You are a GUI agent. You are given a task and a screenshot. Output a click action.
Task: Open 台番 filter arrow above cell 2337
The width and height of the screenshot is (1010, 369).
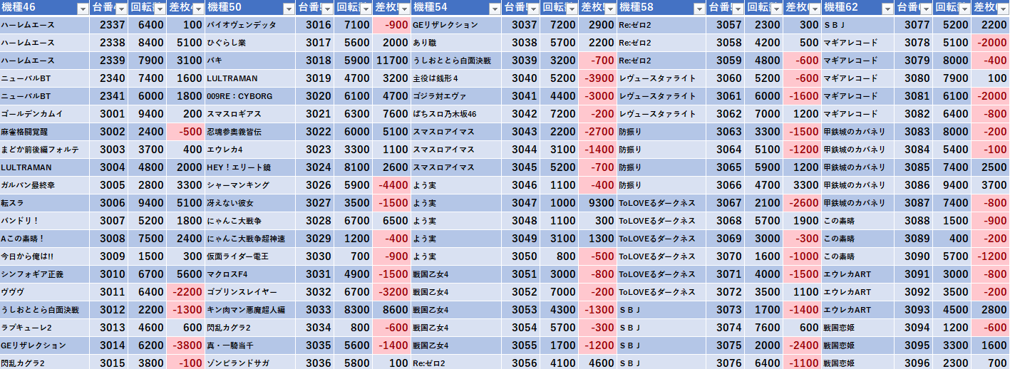click(x=122, y=9)
